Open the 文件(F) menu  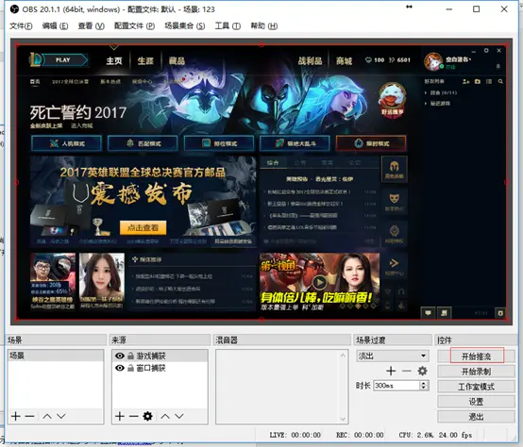point(21,26)
